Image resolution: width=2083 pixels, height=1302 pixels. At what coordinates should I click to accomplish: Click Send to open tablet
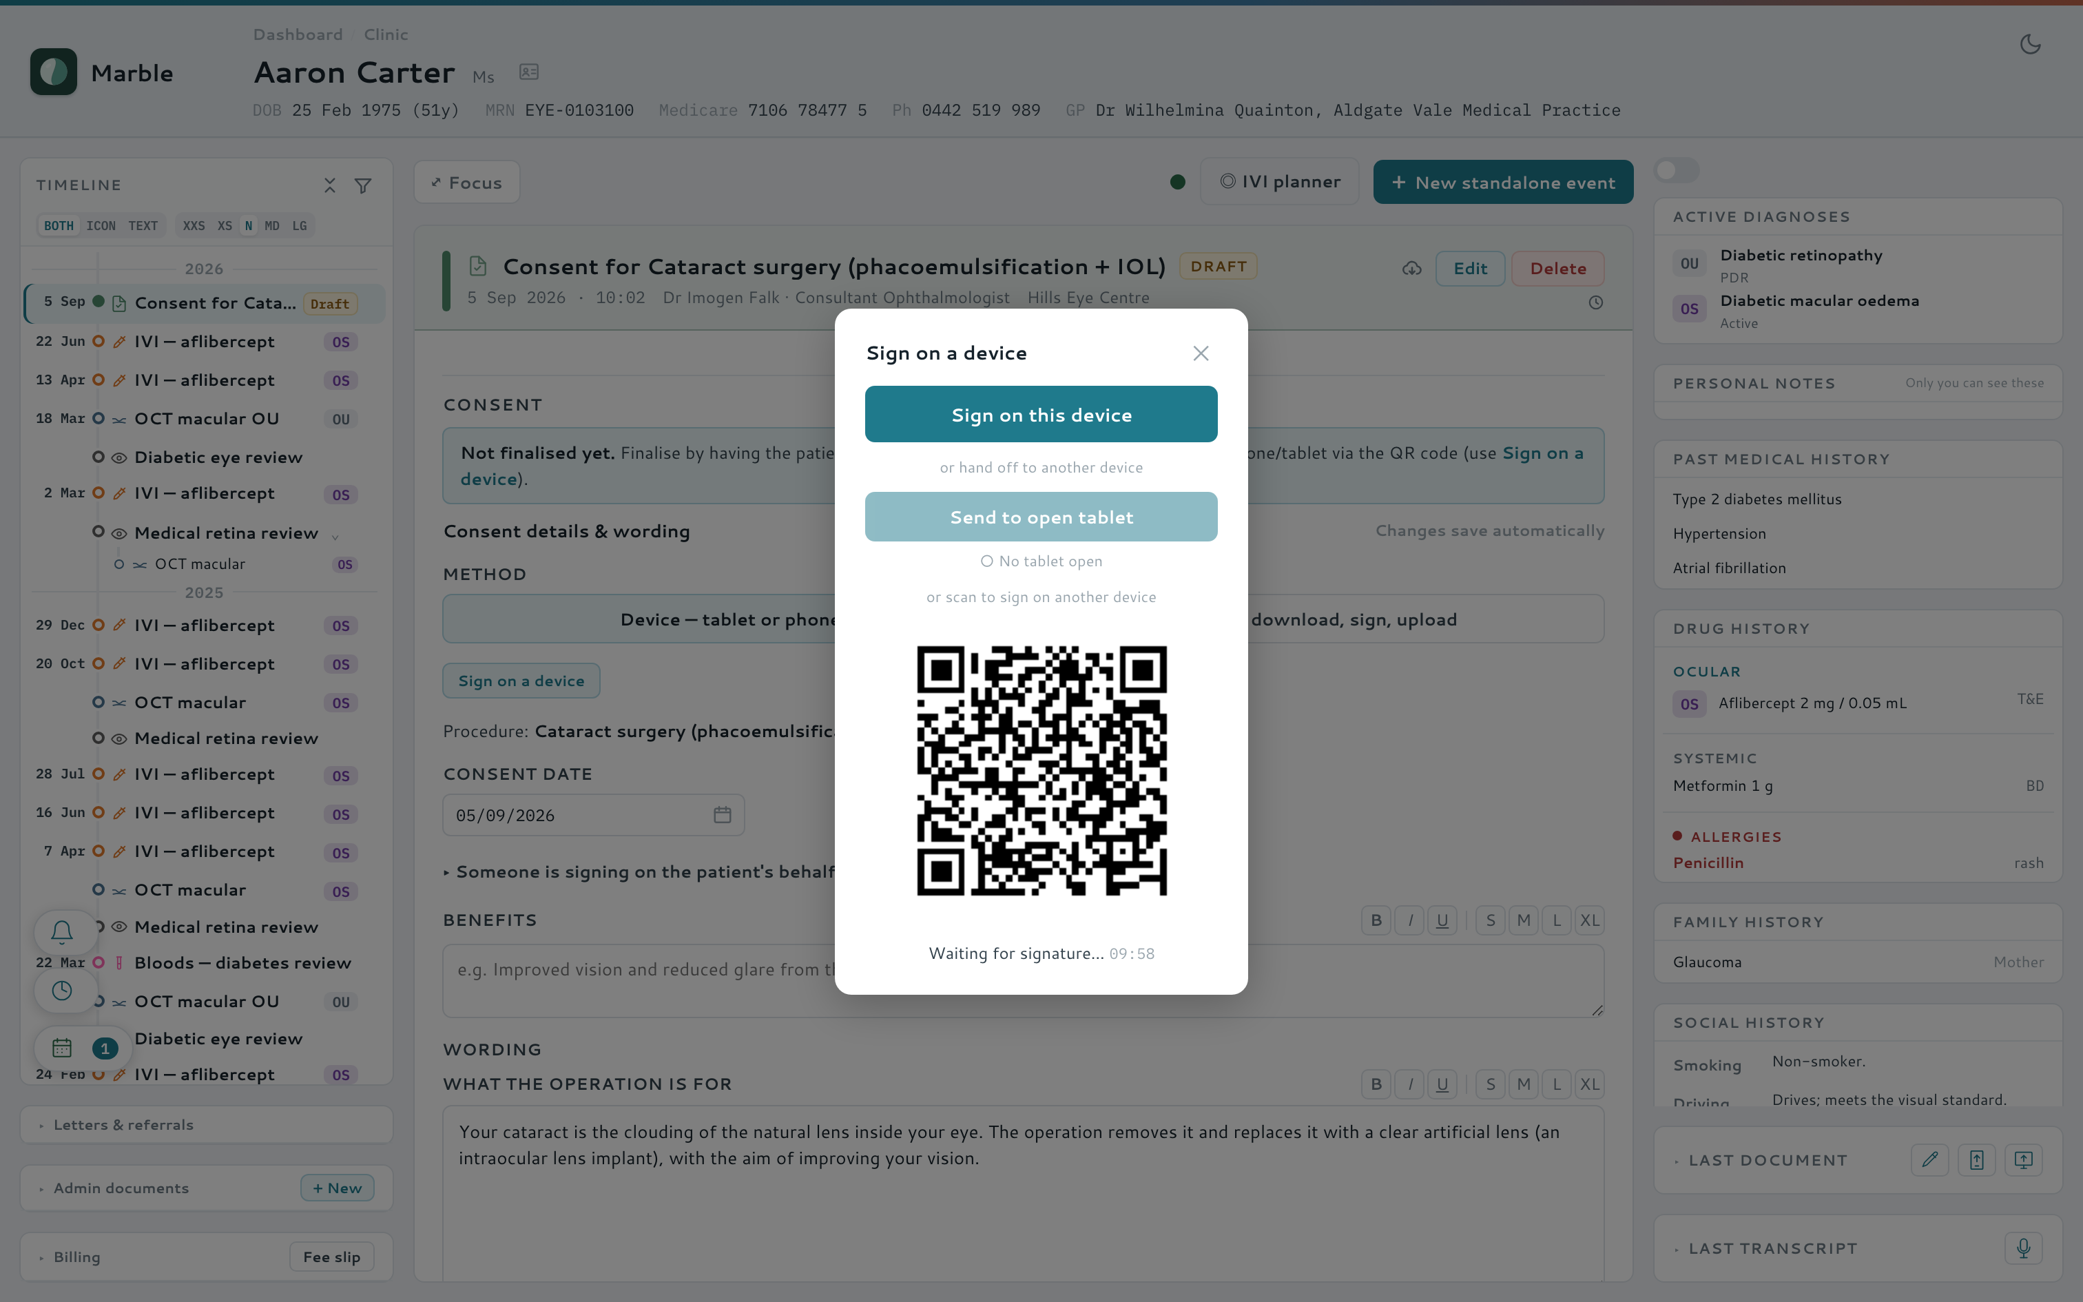click(1041, 517)
